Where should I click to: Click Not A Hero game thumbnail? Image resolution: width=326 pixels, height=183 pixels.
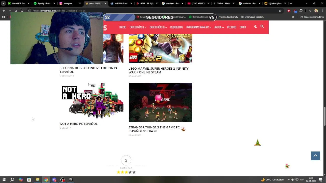coord(92,101)
